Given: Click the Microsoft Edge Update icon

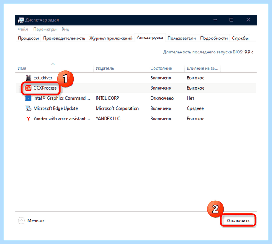Looking at the screenshot, I should (28, 108).
